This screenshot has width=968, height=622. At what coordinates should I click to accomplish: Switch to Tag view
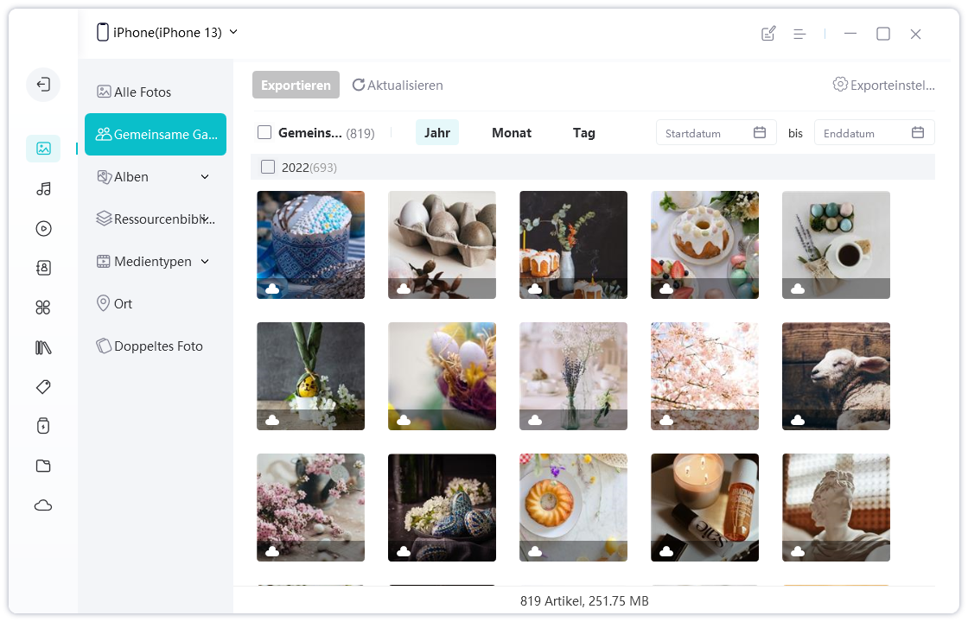[x=584, y=133]
